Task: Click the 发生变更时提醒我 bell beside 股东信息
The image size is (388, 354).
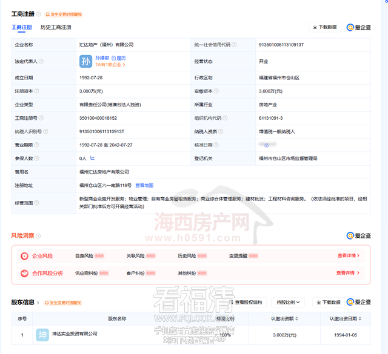Action: 63,303
